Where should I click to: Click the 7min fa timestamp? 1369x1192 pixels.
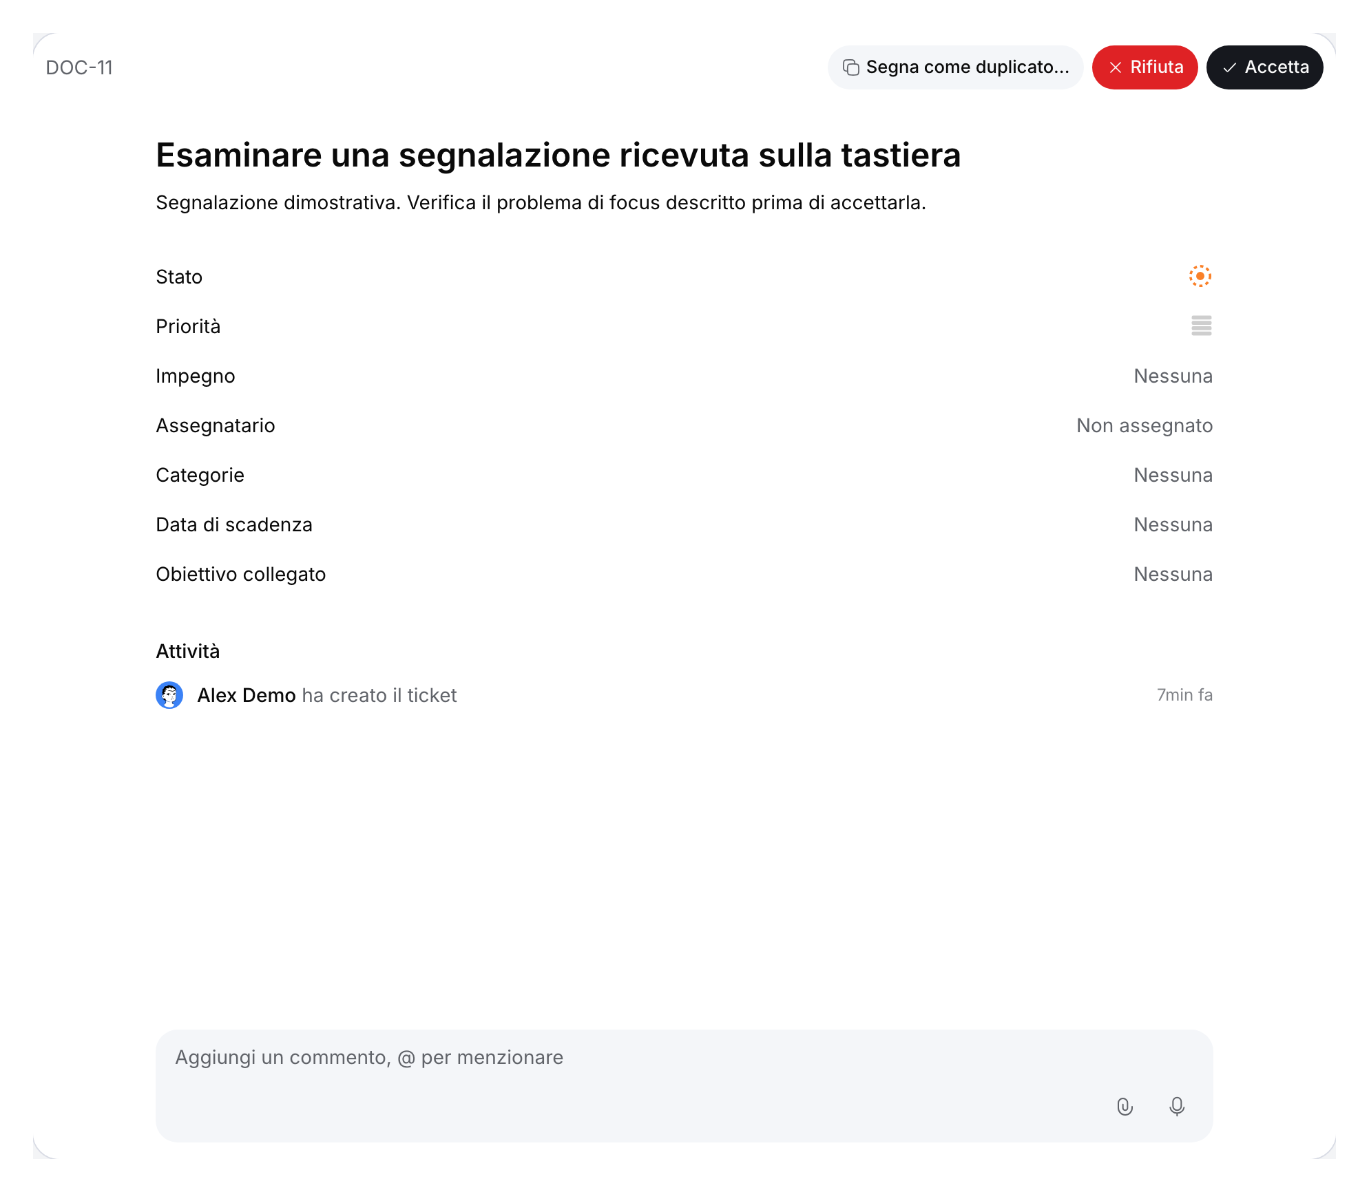(x=1184, y=695)
